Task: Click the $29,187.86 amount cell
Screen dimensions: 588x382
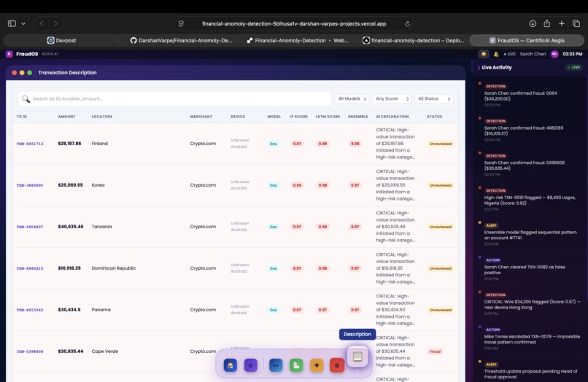Action: click(x=69, y=144)
